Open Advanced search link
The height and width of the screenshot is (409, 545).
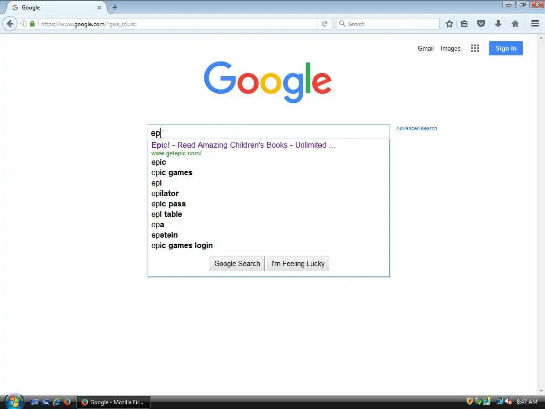[x=416, y=128]
